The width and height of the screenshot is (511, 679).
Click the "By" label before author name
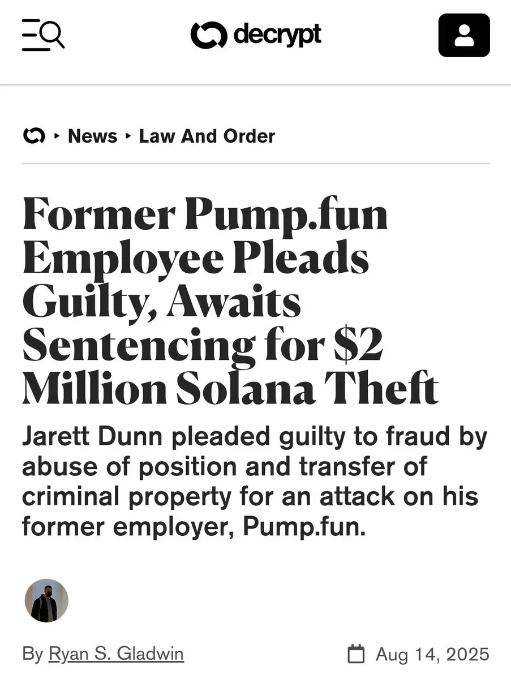[x=33, y=655]
